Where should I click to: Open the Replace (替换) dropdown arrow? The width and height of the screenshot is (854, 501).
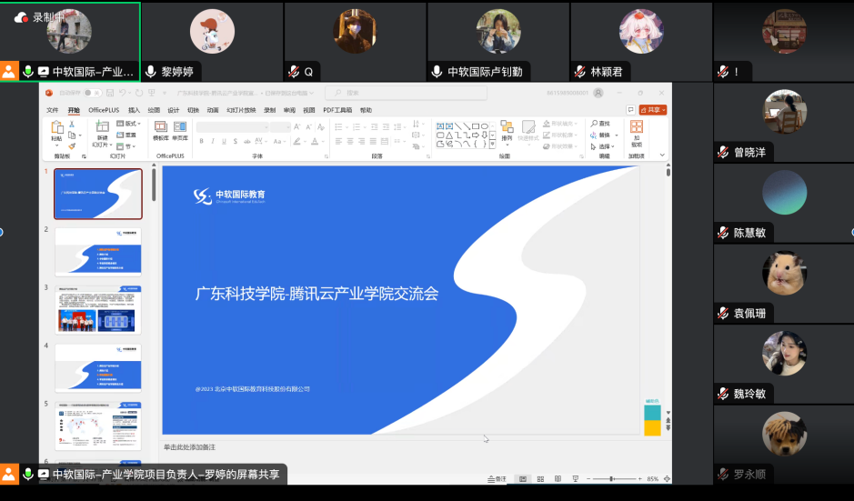(617, 135)
